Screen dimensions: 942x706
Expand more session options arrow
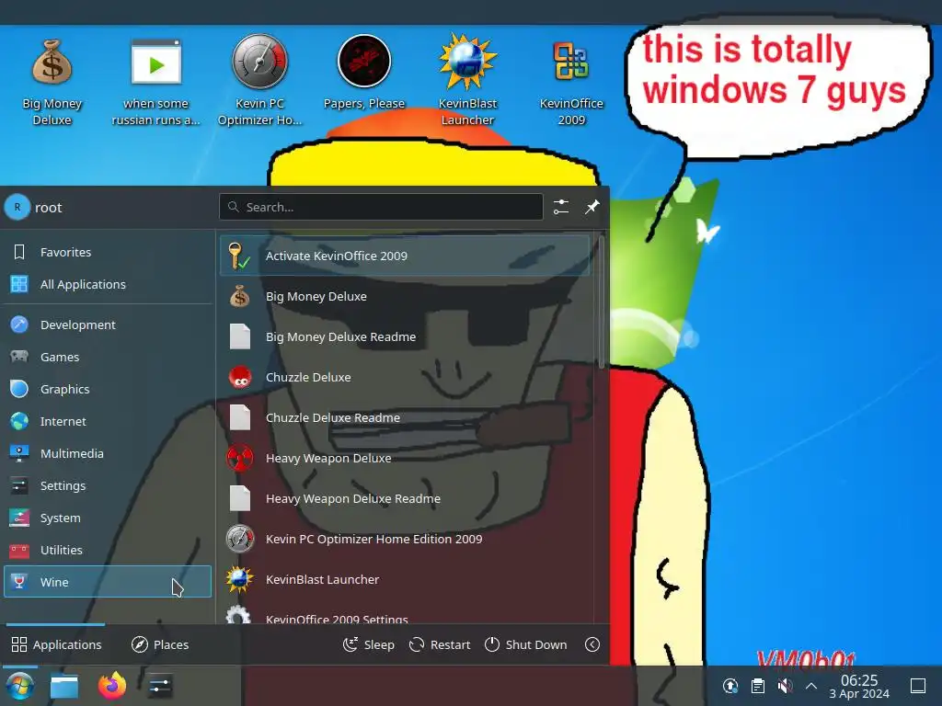(592, 644)
